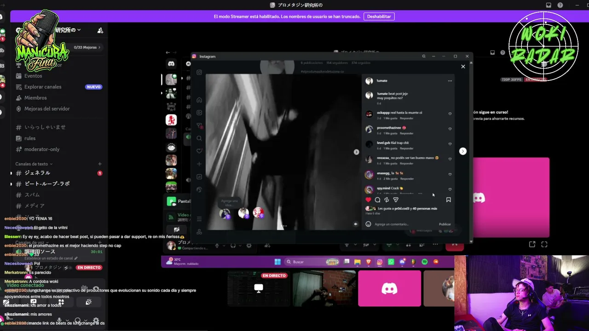The width and height of the screenshot is (589, 331).
Task: Click the repost icon on Instagram post
Action: click(387, 200)
